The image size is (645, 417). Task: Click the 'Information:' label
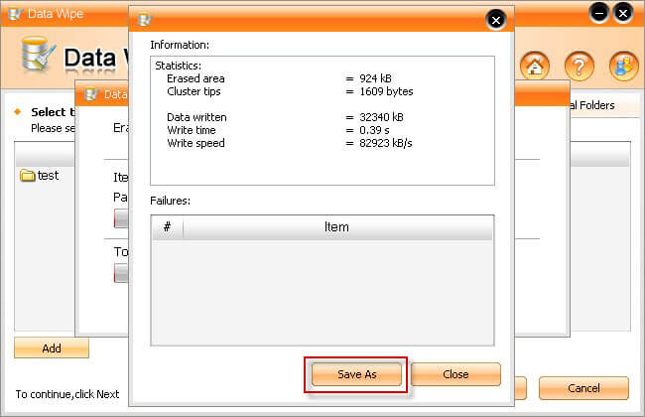coord(180,45)
